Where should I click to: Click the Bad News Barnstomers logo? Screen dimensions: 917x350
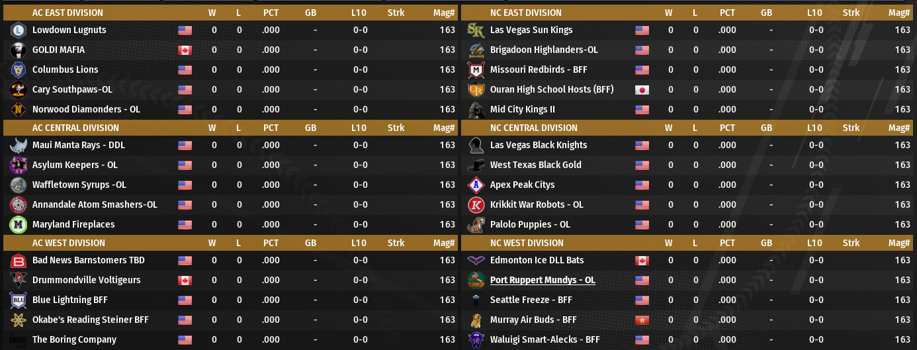18,260
